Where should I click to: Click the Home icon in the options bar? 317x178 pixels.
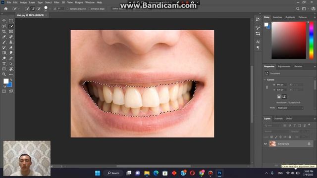click(6, 9)
